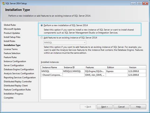Screen dimensions: 150x113
Task: Click the Express edition cell
Action: coord(117,71)
